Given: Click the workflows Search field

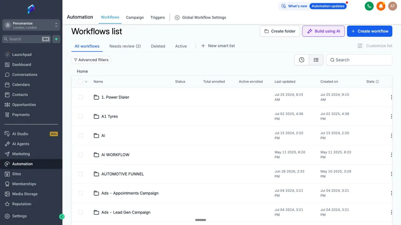Looking at the screenshot, I should [359, 60].
